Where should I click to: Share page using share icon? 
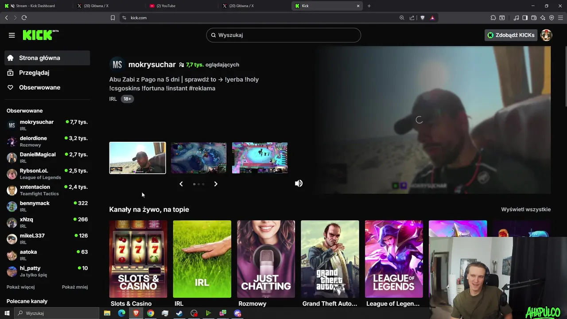[x=412, y=18]
